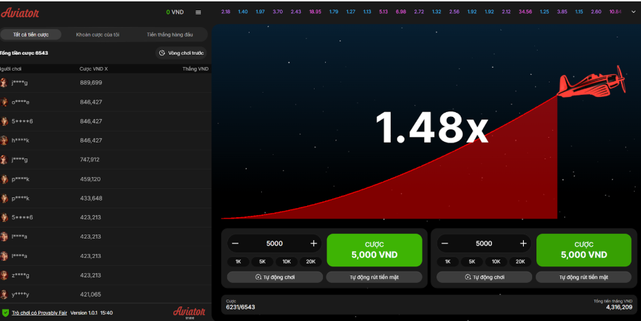641x321 pixels.
Task: Select the 10K quick bet in right panel
Action: point(496,262)
